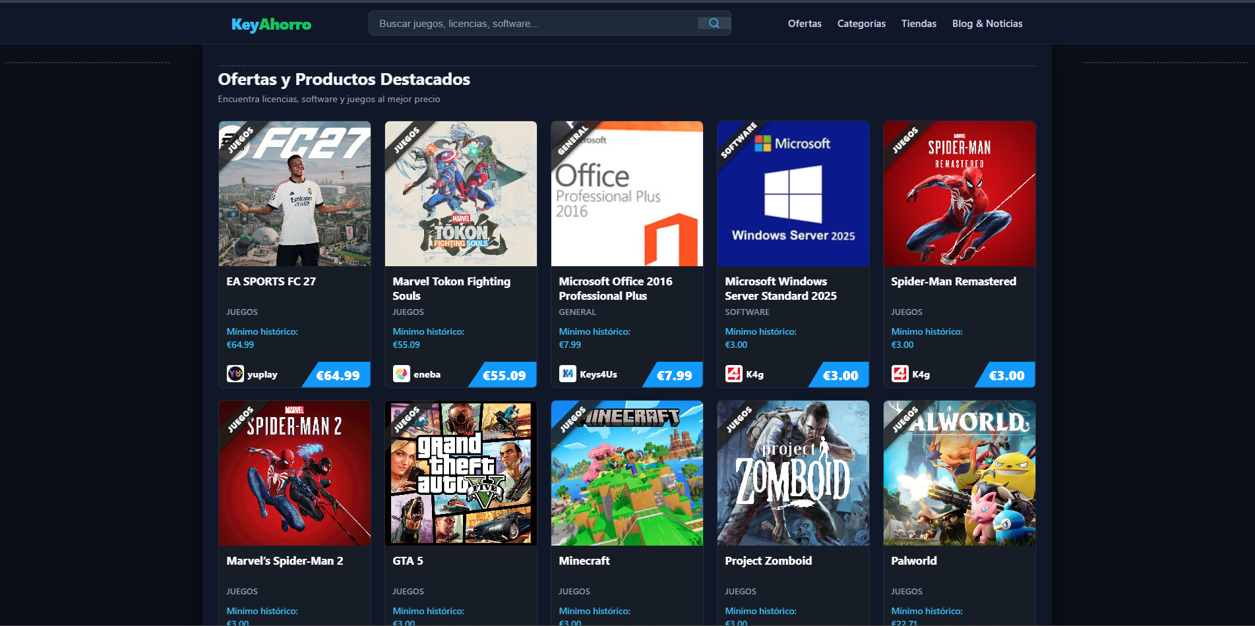The width and height of the screenshot is (1255, 626).
Task: Click the Keys4Us store icon
Action: pyautogui.click(x=568, y=374)
